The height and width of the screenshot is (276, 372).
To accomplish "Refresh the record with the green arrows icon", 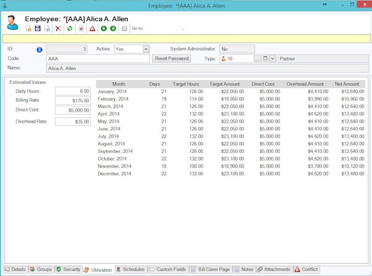I will (69, 29).
